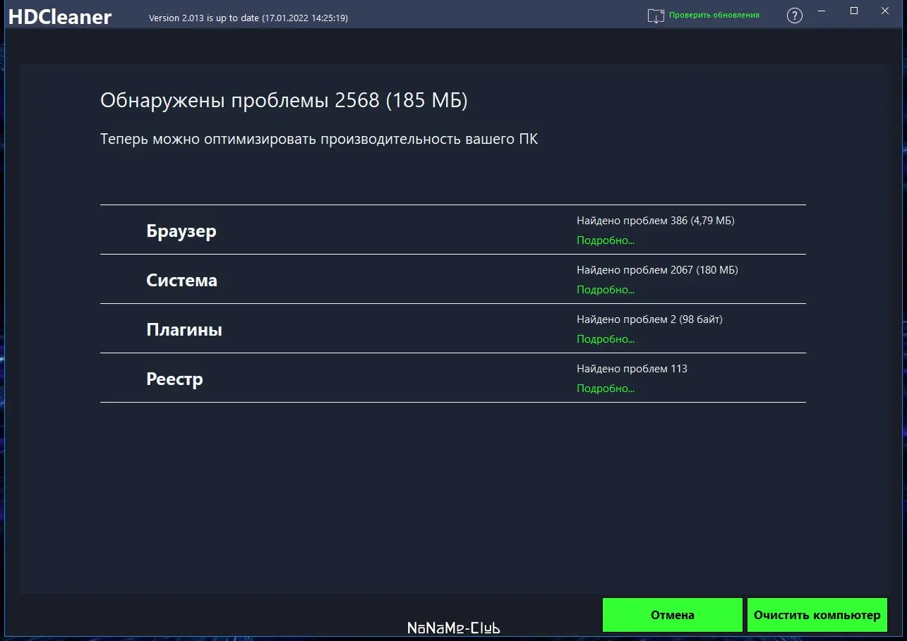Open 'Подробно...' details for Плагины
Screen dimensions: 907x641
(606, 339)
